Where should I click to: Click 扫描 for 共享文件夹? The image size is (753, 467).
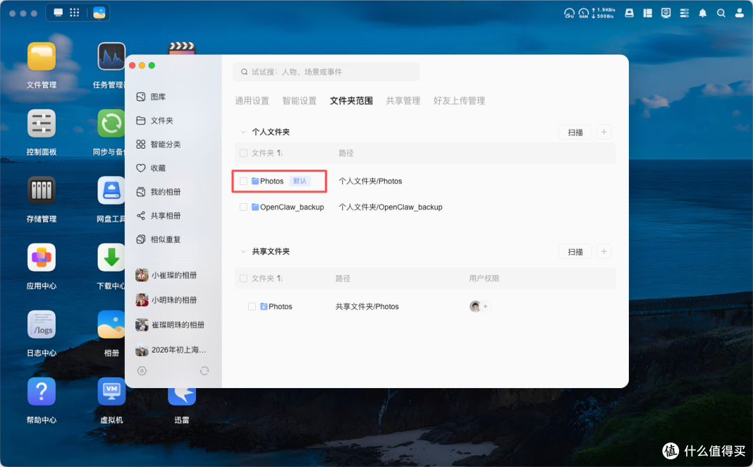(575, 251)
